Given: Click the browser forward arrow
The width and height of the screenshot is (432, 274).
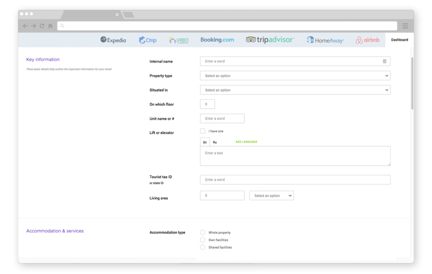Looking at the screenshot, I should click(34, 26).
